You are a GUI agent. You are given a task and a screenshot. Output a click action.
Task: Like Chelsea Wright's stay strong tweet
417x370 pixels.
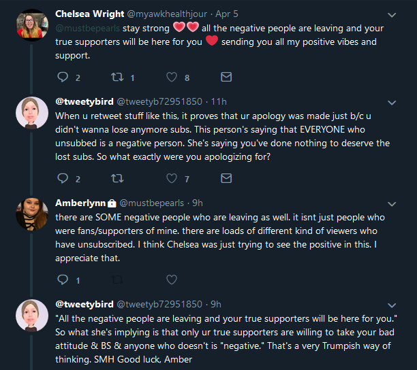172,77
